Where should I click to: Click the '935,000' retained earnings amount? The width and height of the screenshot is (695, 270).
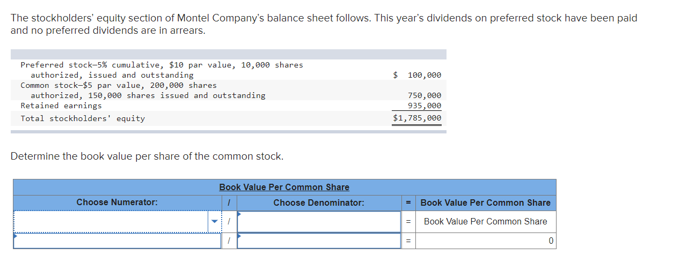point(425,106)
